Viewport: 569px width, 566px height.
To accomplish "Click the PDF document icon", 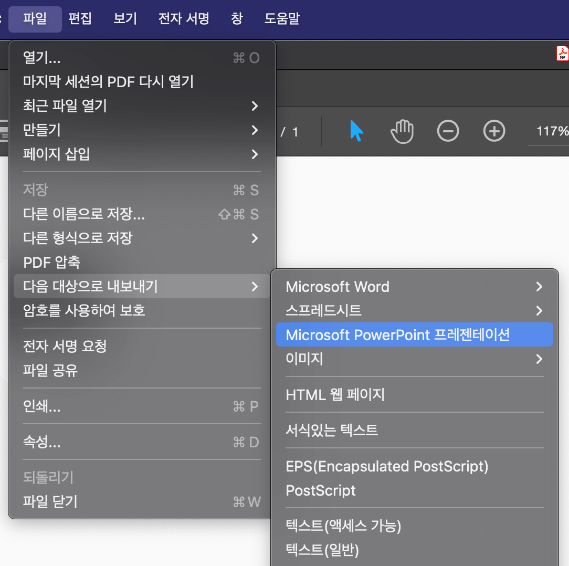I will pyautogui.click(x=562, y=54).
